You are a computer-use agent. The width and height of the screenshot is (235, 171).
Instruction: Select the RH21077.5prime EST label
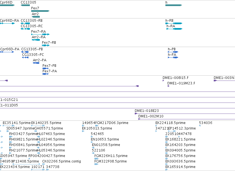[23, 151]
